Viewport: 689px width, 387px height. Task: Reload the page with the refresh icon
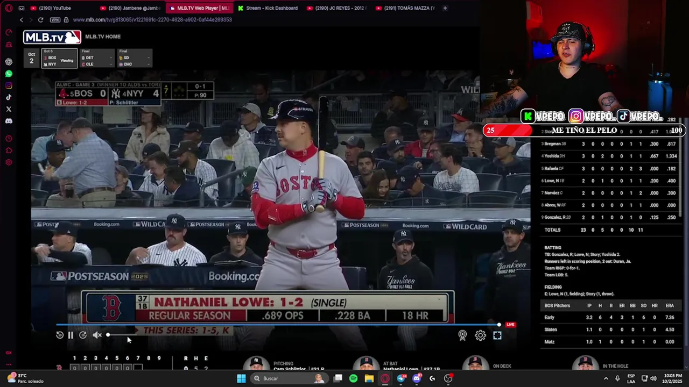pyautogui.click(x=40, y=20)
